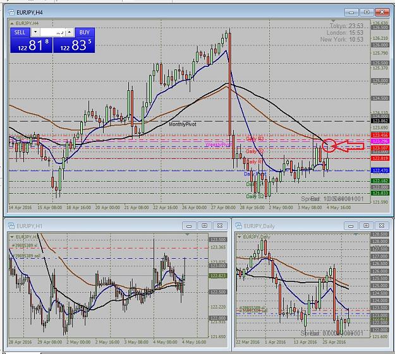Minimize the EURJPY,H1 chart window
This screenshot has width=395, height=354.
189,226
